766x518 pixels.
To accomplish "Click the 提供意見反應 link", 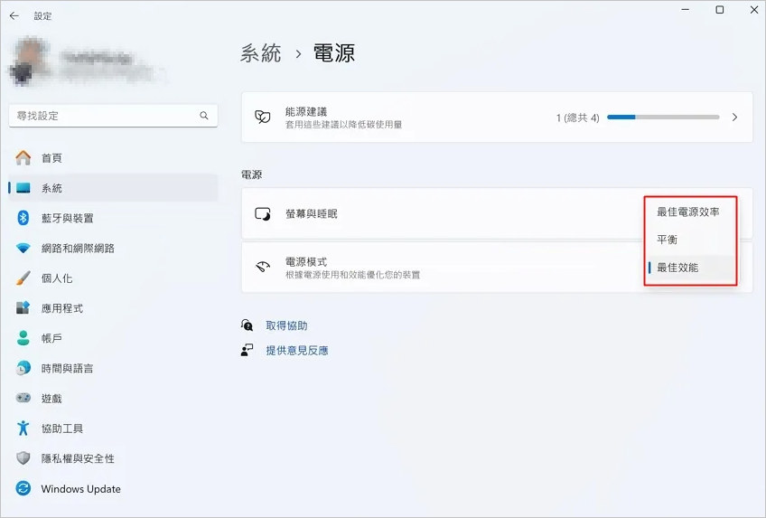I will click(x=297, y=351).
